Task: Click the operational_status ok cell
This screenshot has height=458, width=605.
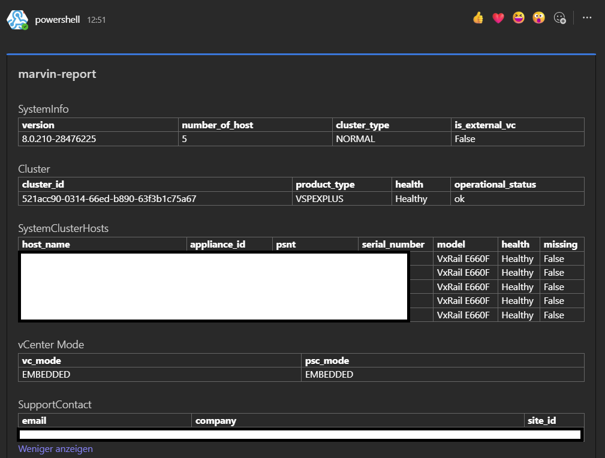Action: point(517,198)
